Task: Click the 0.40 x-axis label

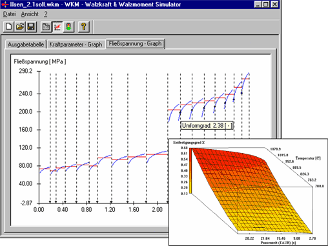Action: [x=63, y=210]
